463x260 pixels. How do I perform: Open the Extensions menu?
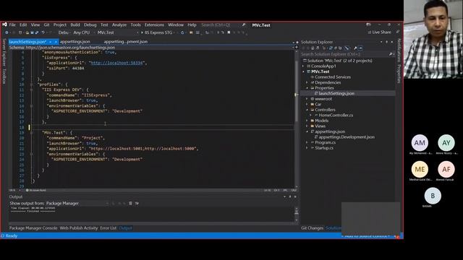click(x=154, y=25)
